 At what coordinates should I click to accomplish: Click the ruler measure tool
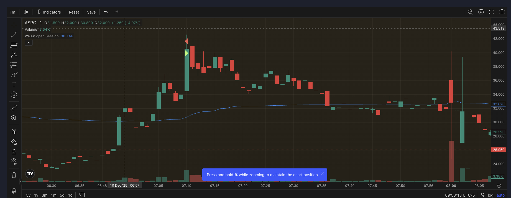[x=14, y=108]
